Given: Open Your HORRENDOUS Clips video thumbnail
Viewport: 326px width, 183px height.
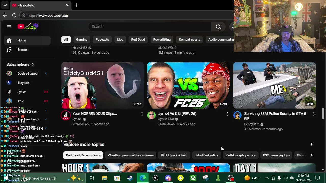Looking at the screenshot, I should coord(103,85).
